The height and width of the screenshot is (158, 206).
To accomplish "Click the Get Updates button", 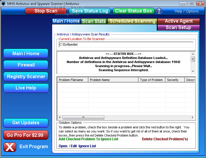I will [x=26, y=123].
